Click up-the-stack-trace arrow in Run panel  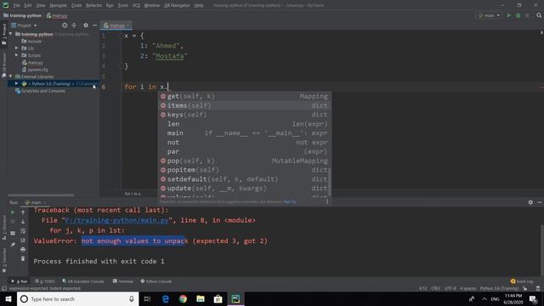point(23,212)
